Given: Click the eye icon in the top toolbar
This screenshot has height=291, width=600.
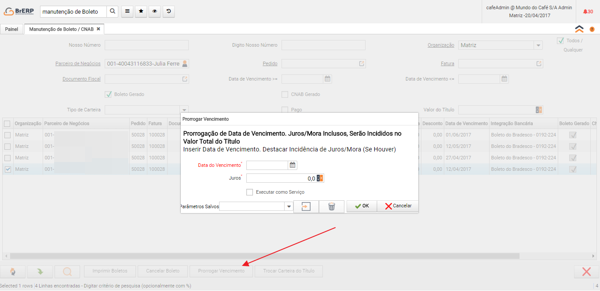Looking at the screenshot, I should click(154, 11).
